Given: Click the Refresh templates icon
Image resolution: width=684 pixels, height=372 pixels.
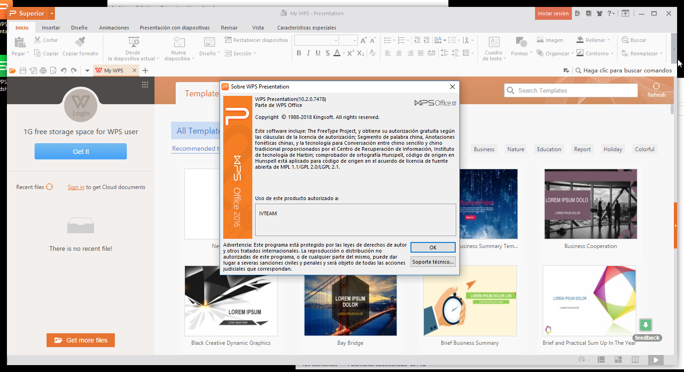Looking at the screenshot, I should (656, 86).
